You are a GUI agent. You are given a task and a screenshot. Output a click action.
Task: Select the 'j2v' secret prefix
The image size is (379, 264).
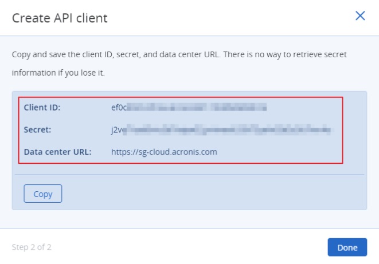(118, 129)
